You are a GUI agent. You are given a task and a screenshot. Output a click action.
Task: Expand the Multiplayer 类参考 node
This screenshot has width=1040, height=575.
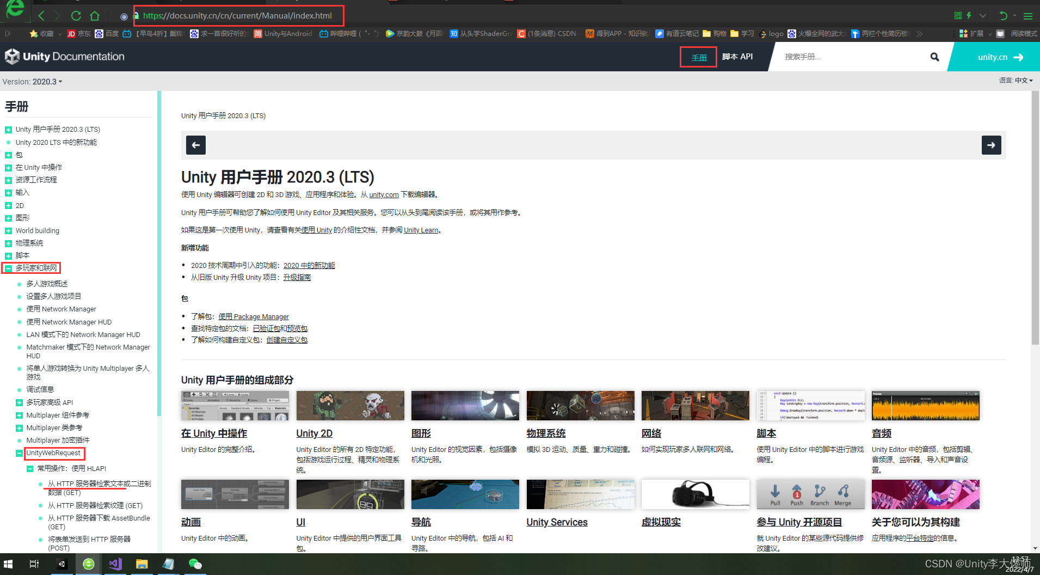coord(19,428)
